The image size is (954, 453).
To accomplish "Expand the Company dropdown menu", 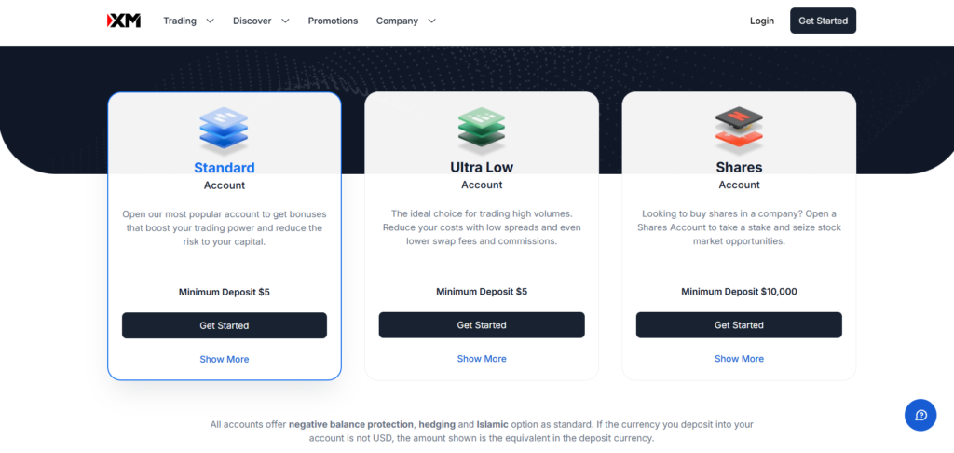I will coord(405,21).
